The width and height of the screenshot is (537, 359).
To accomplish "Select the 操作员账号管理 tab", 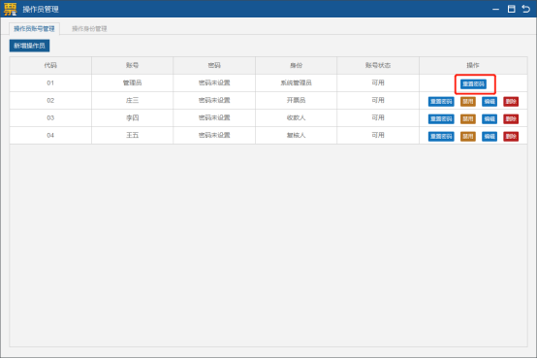I will [x=34, y=29].
